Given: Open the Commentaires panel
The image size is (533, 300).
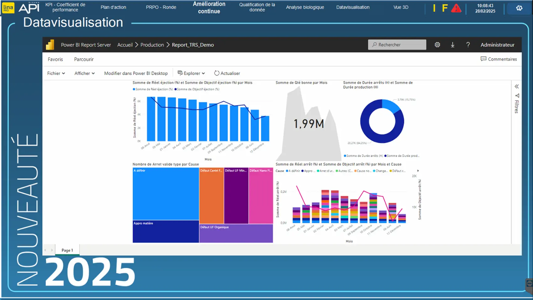Looking at the screenshot, I should (499, 59).
